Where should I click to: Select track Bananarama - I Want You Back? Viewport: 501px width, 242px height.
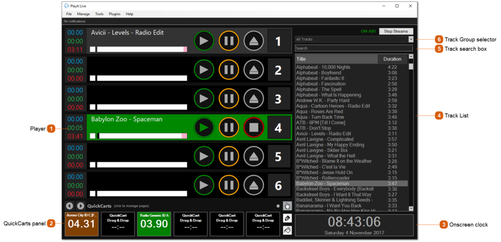pos(352,206)
